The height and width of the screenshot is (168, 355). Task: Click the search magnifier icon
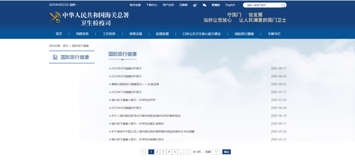point(283,6)
